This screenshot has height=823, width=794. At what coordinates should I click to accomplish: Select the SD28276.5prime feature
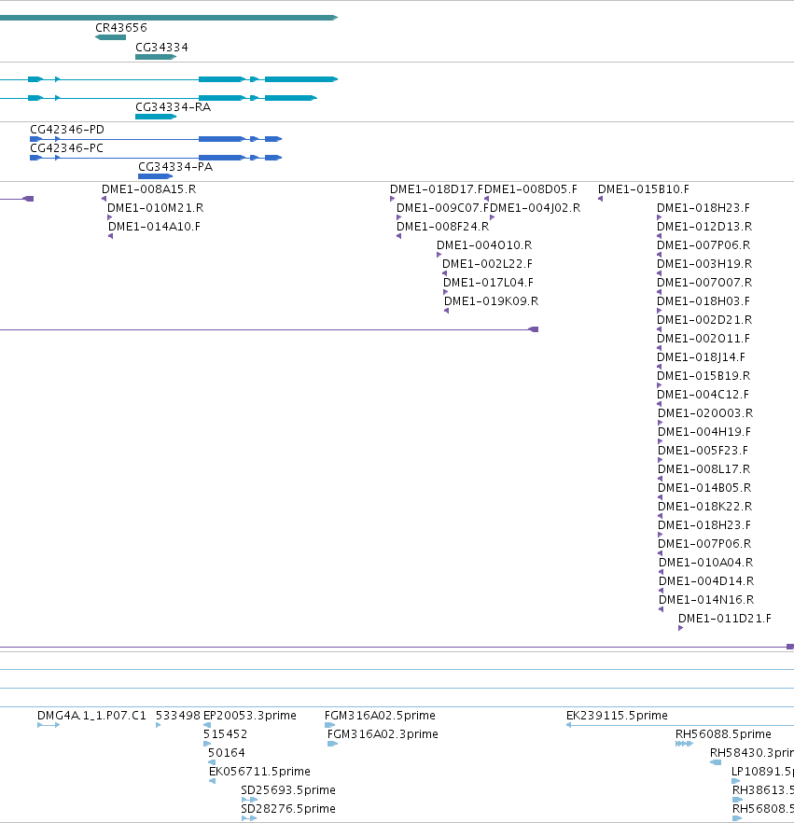click(x=288, y=809)
